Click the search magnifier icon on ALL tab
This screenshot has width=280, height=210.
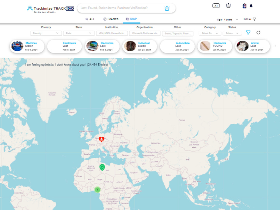pos(87,19)
